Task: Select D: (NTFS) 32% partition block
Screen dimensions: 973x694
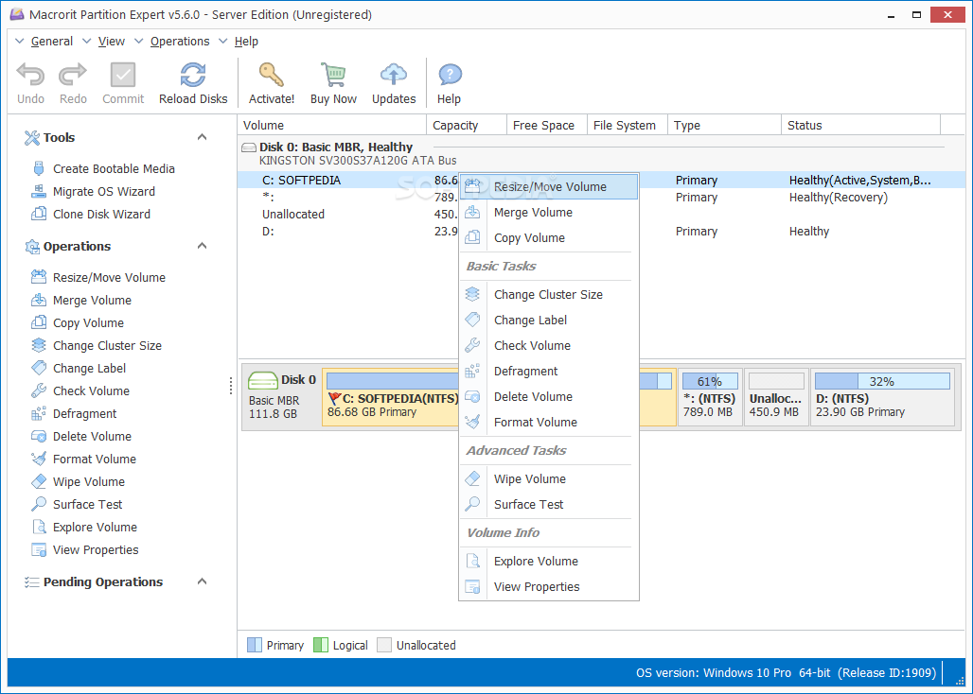Action: click(882, 395)
